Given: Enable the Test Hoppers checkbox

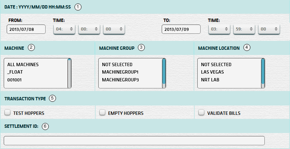Looking at the screenshot, I should [x=7, y=112].
